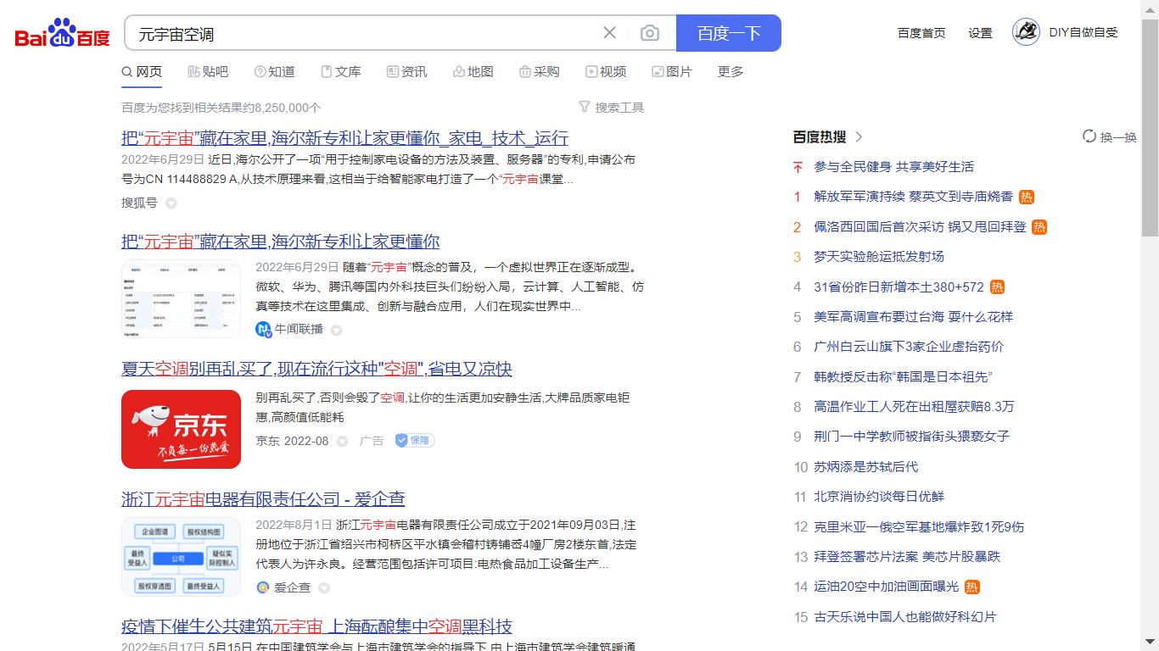1159x651 pixels.
Task: Expand dropdown arrow beside 牛闻联播
Action: (x=337, y=330)
